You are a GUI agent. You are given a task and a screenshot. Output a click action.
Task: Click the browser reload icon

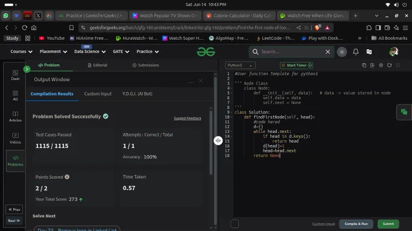24,28
